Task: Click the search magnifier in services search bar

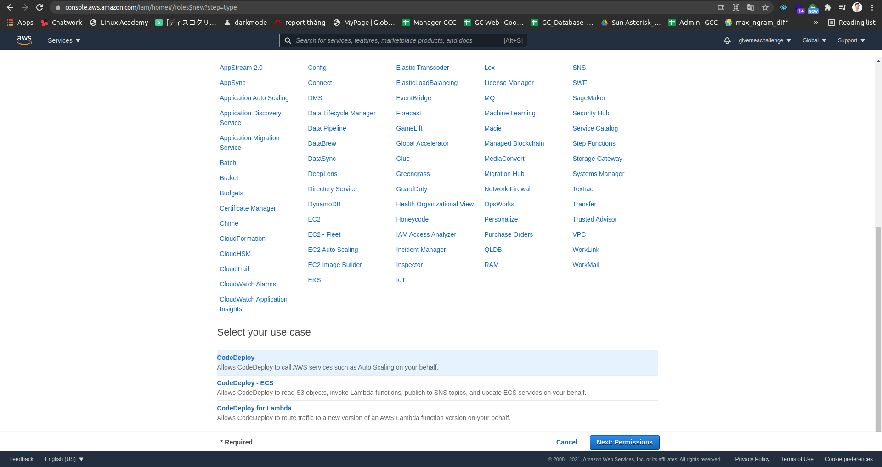Action: pyautogui.click(x=288, y=40)
